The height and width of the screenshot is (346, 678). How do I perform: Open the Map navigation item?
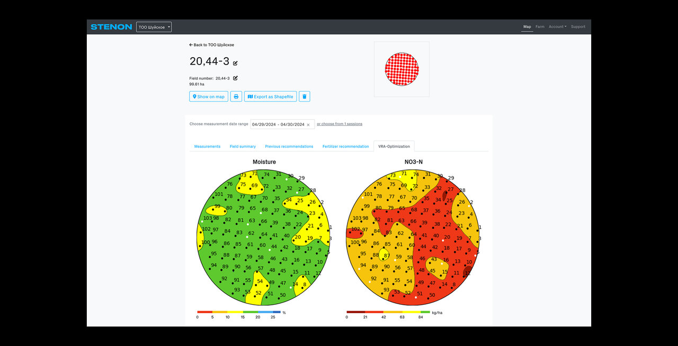(x=527, y=27)
